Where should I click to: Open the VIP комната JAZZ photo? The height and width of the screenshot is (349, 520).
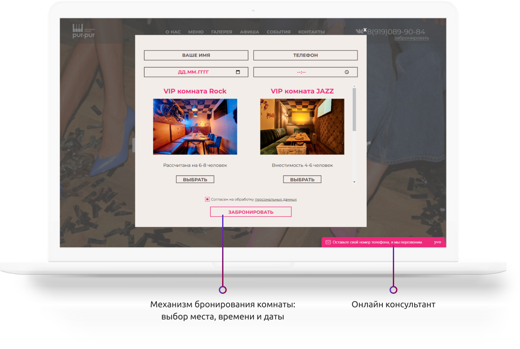point(302,127)
